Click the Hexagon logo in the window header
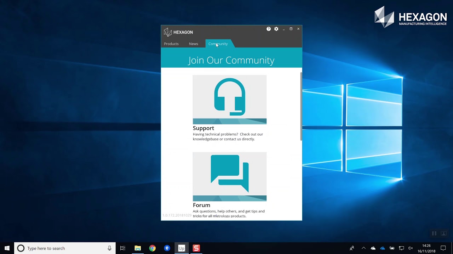453x254 pixels. tap(178, 32)
